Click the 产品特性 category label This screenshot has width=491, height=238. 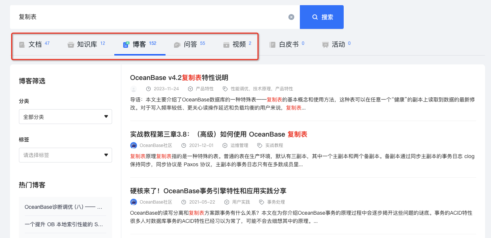pyautogui.click(x=205, y=89)
